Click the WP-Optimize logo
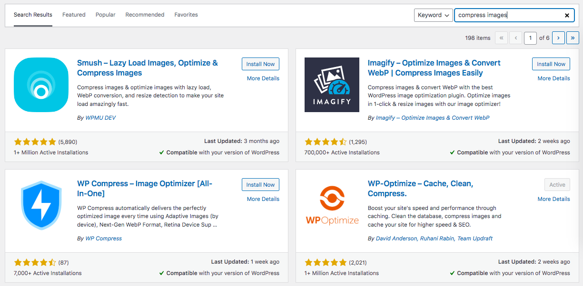Image resolution: width=583 pixels, height=286 pixels. point(332,205)
